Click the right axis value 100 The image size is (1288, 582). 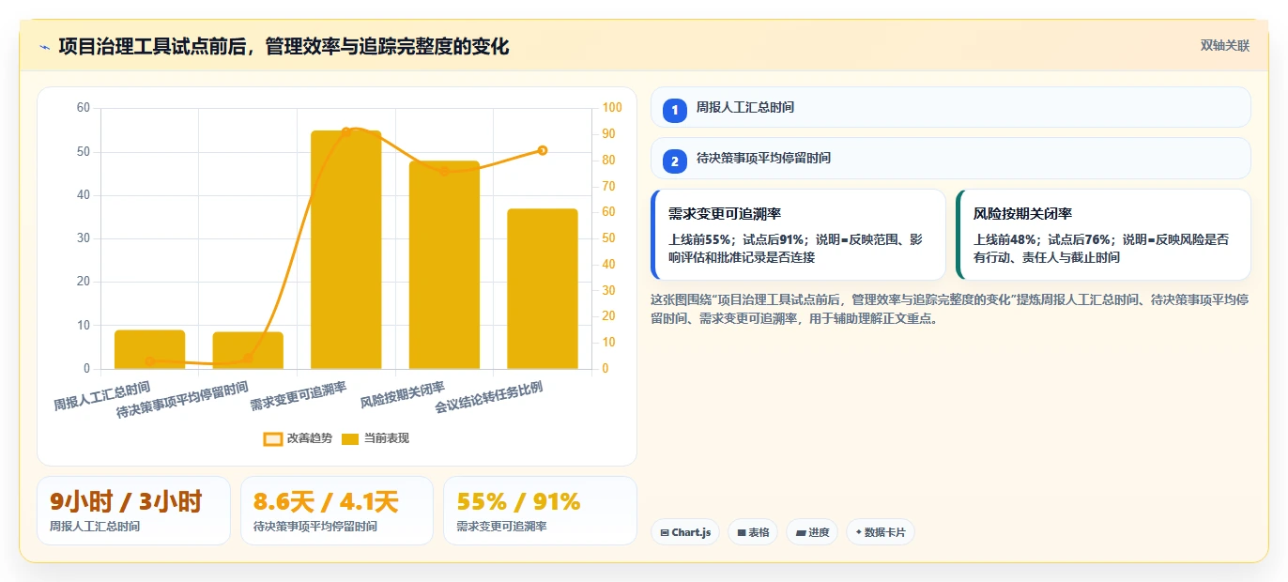click(x=612, y=108)
